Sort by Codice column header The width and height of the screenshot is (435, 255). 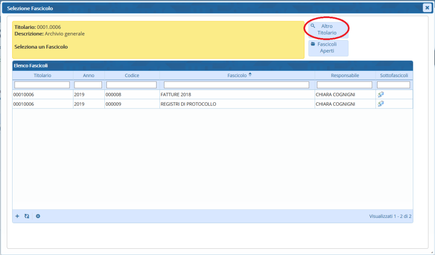pos(132,75)
